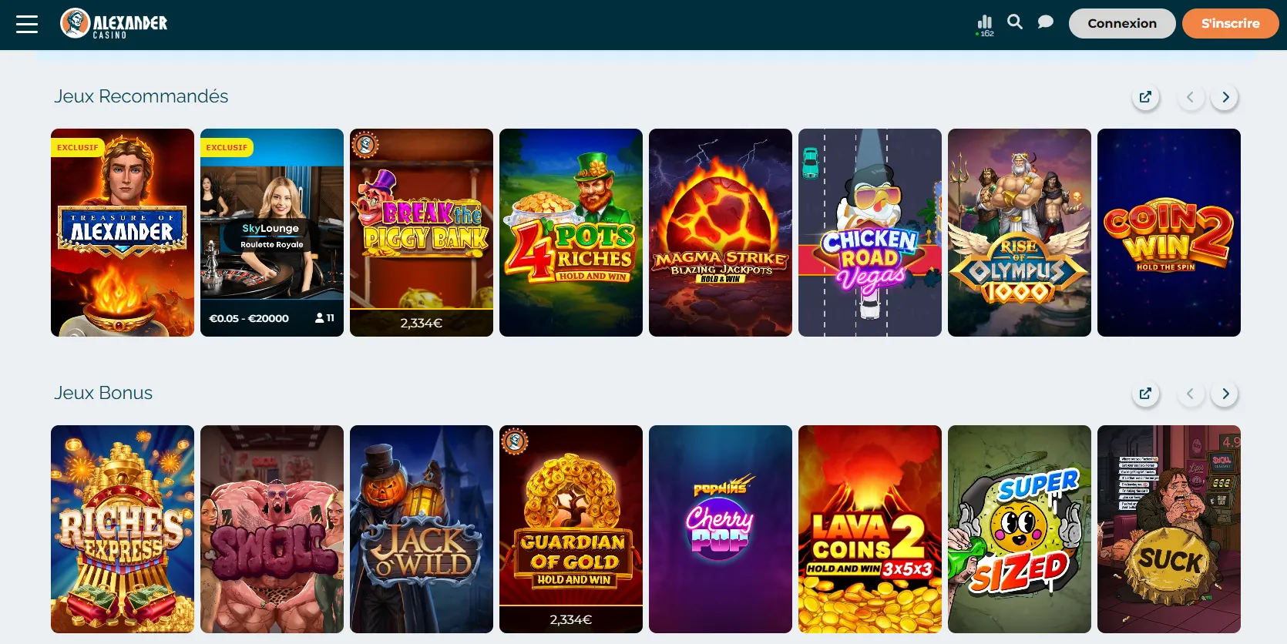Open the statistics bar chart icon

(985, 25)
